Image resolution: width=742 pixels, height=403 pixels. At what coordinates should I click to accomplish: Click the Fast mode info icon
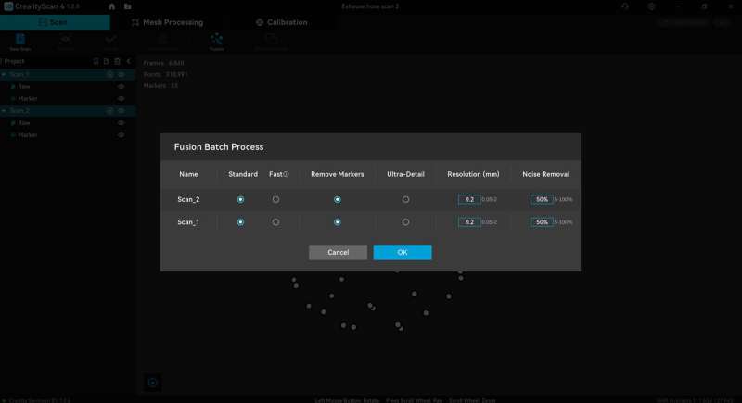[x=286, y=174]
